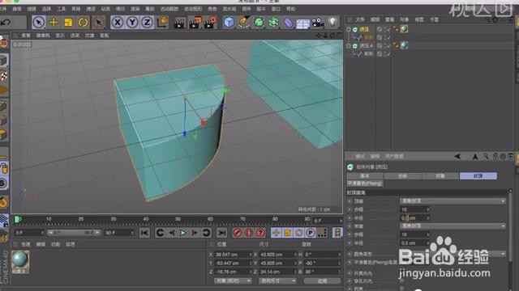Click the Undo arrow icon
This screenshot has width=519, height=291.
[6, 23]
